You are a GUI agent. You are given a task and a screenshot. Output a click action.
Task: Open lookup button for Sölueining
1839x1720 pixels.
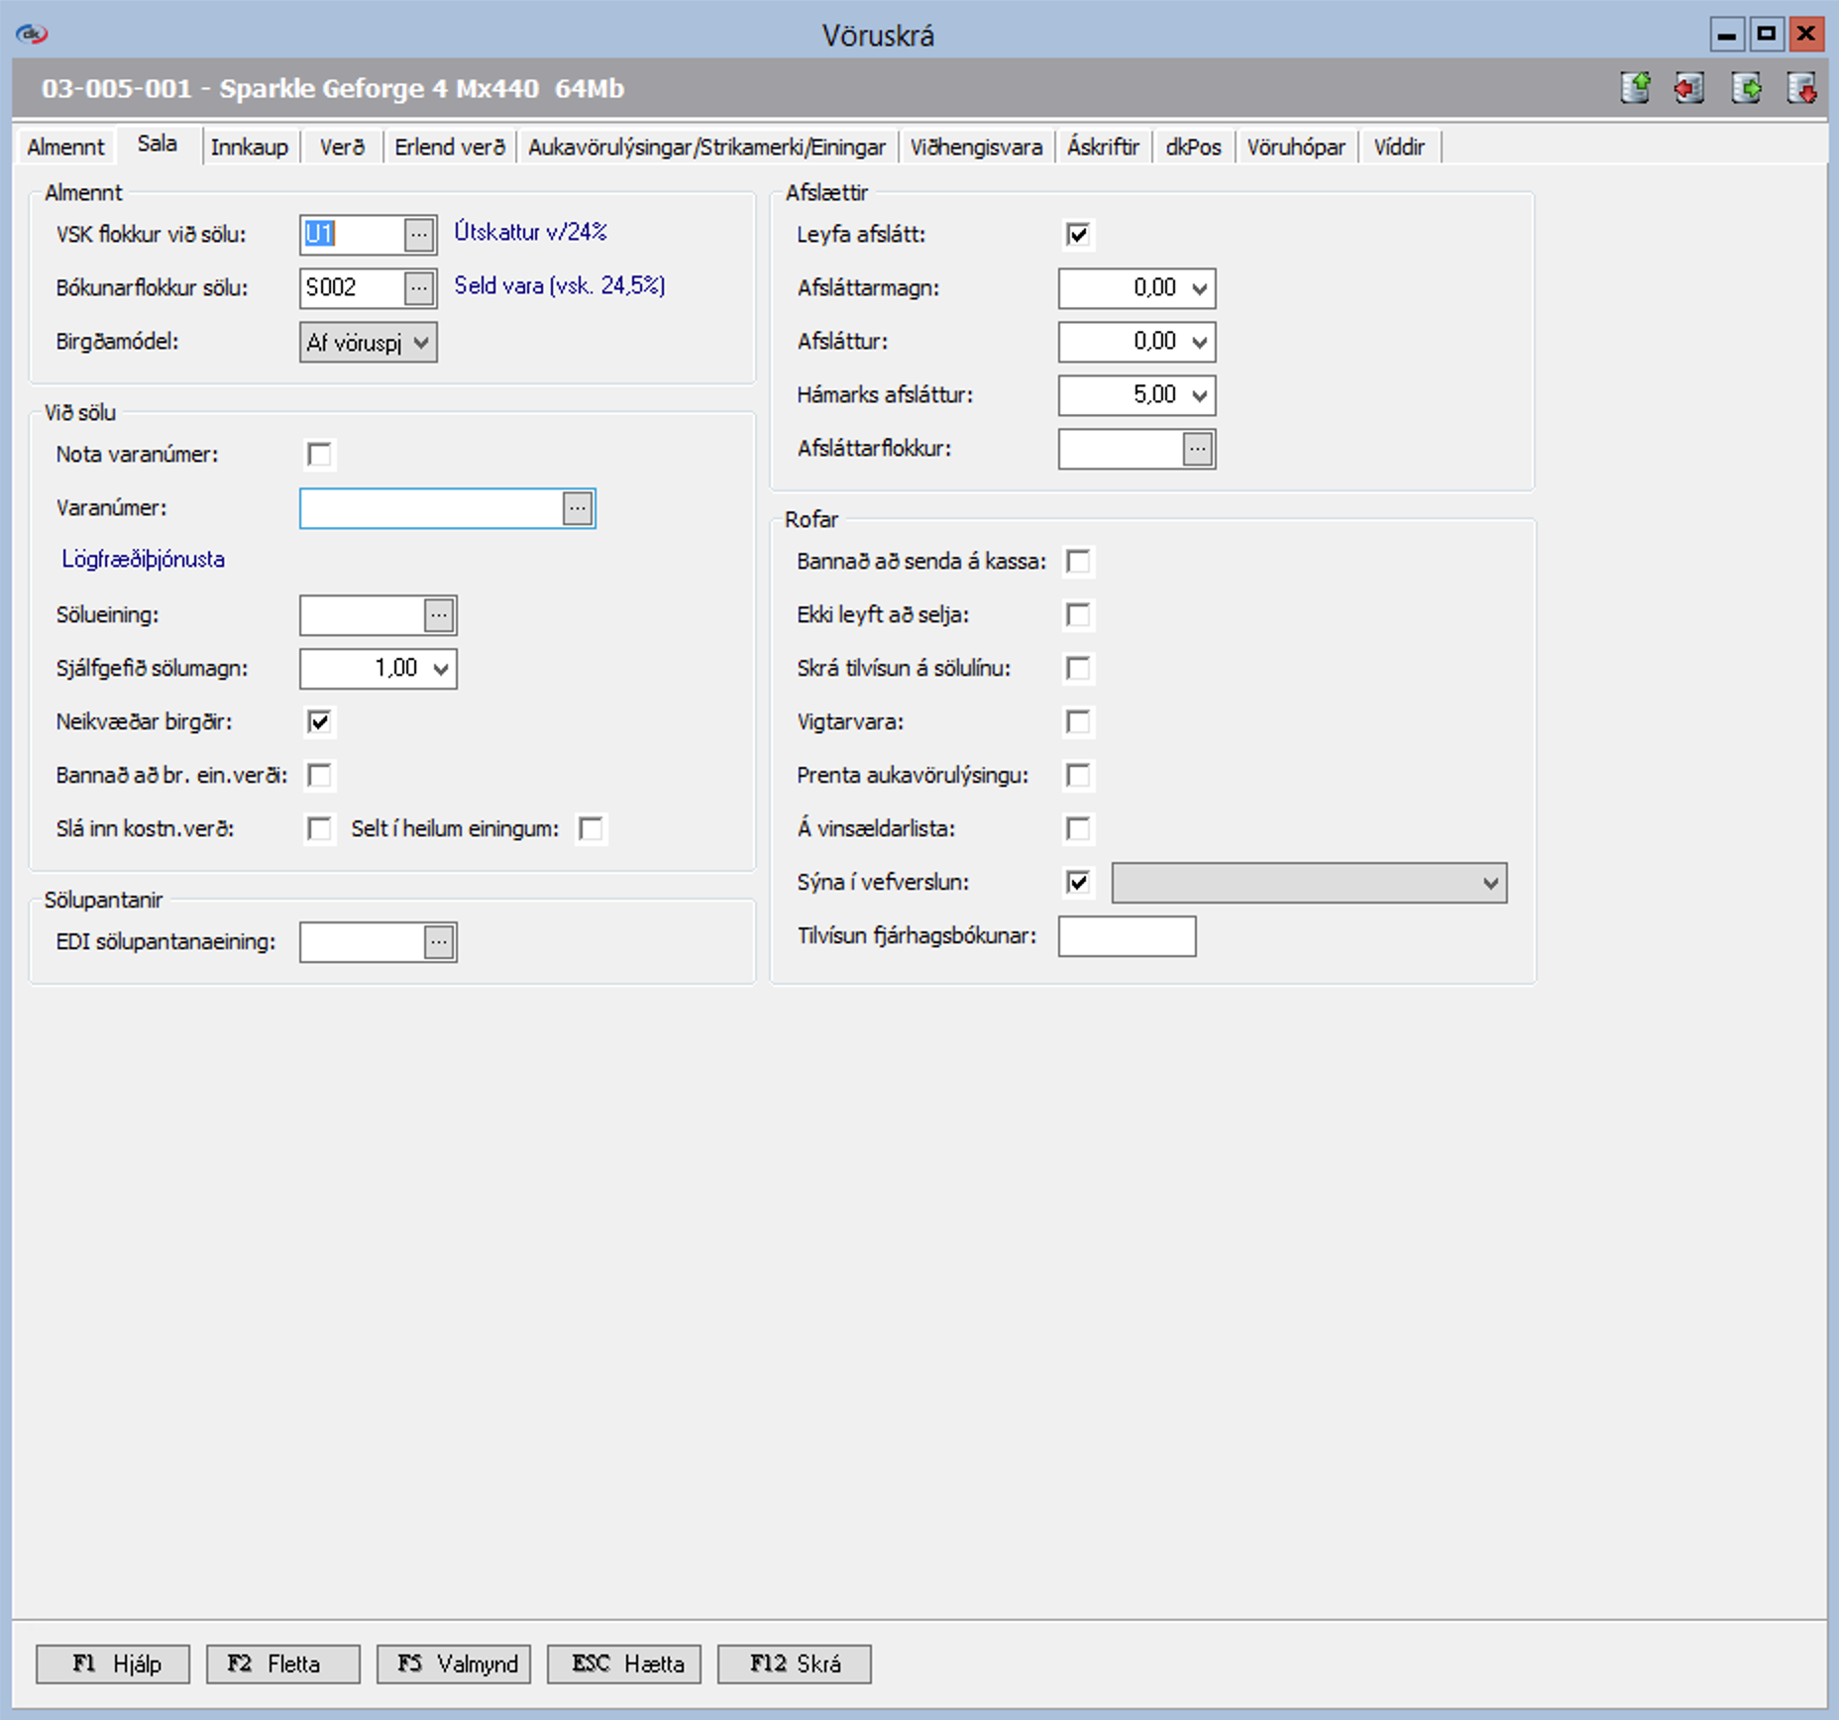click(x=439, y=615)
